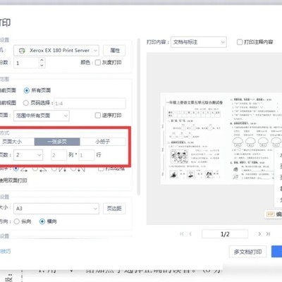Viewport: 282px width, 282px height.
Task: Enable the 打印注释内容 checkbox
Action: click(240, 42)
